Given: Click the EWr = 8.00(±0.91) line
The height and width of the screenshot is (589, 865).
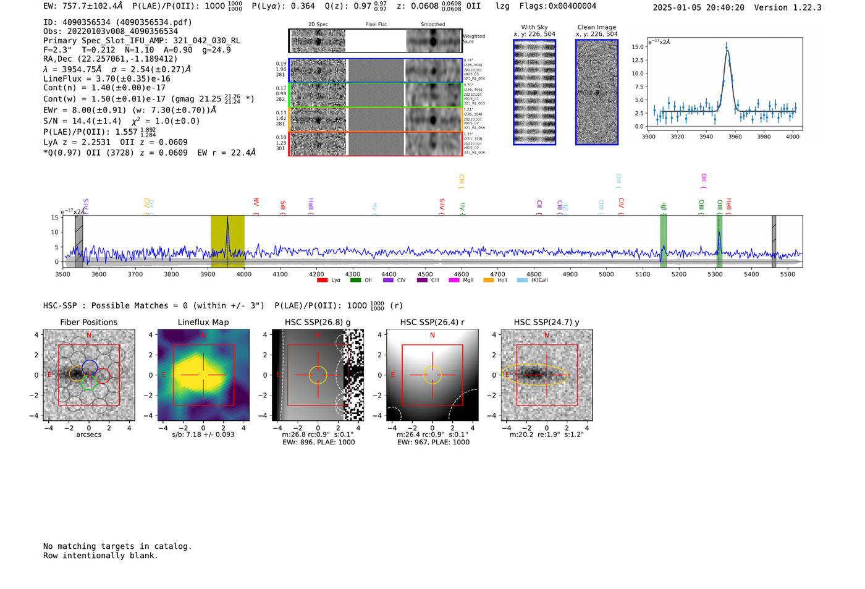Looking at the screenshot, I should tap(130, 110).
